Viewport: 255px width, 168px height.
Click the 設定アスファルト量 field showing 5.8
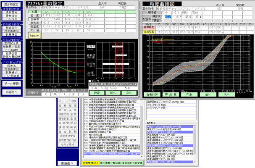click(x=127, y=88)
